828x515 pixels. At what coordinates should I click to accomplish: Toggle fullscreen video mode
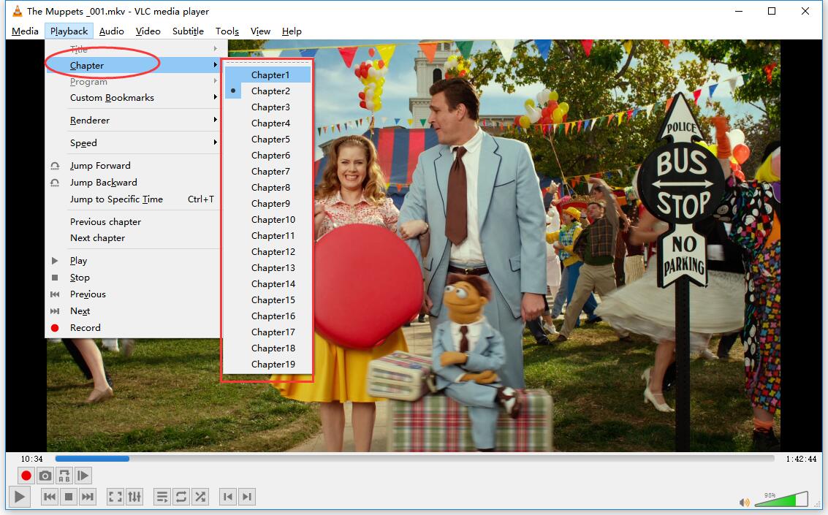115,497
